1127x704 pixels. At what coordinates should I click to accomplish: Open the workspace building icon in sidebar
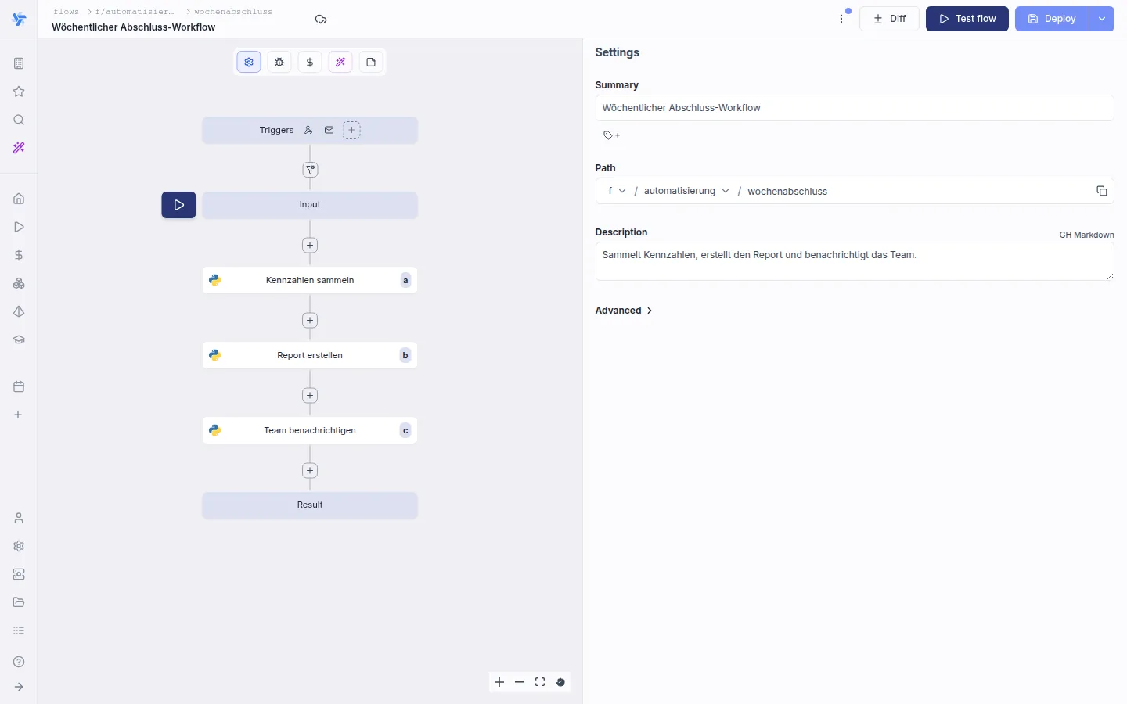tap(19, 63)
